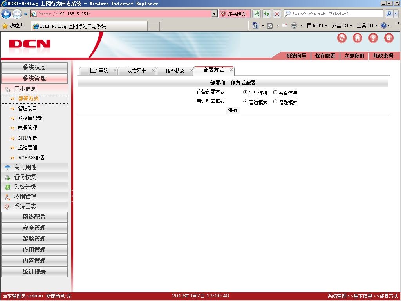This screenshot has width=401, height=301.
Task: Click 立即应用 in header bar
Action: click(x=354, y=56)
